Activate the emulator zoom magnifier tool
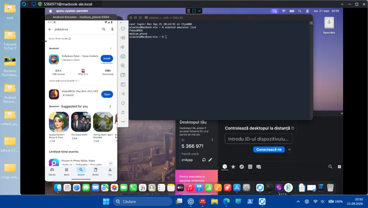This screenshot has height=208, width=368. 123,65
